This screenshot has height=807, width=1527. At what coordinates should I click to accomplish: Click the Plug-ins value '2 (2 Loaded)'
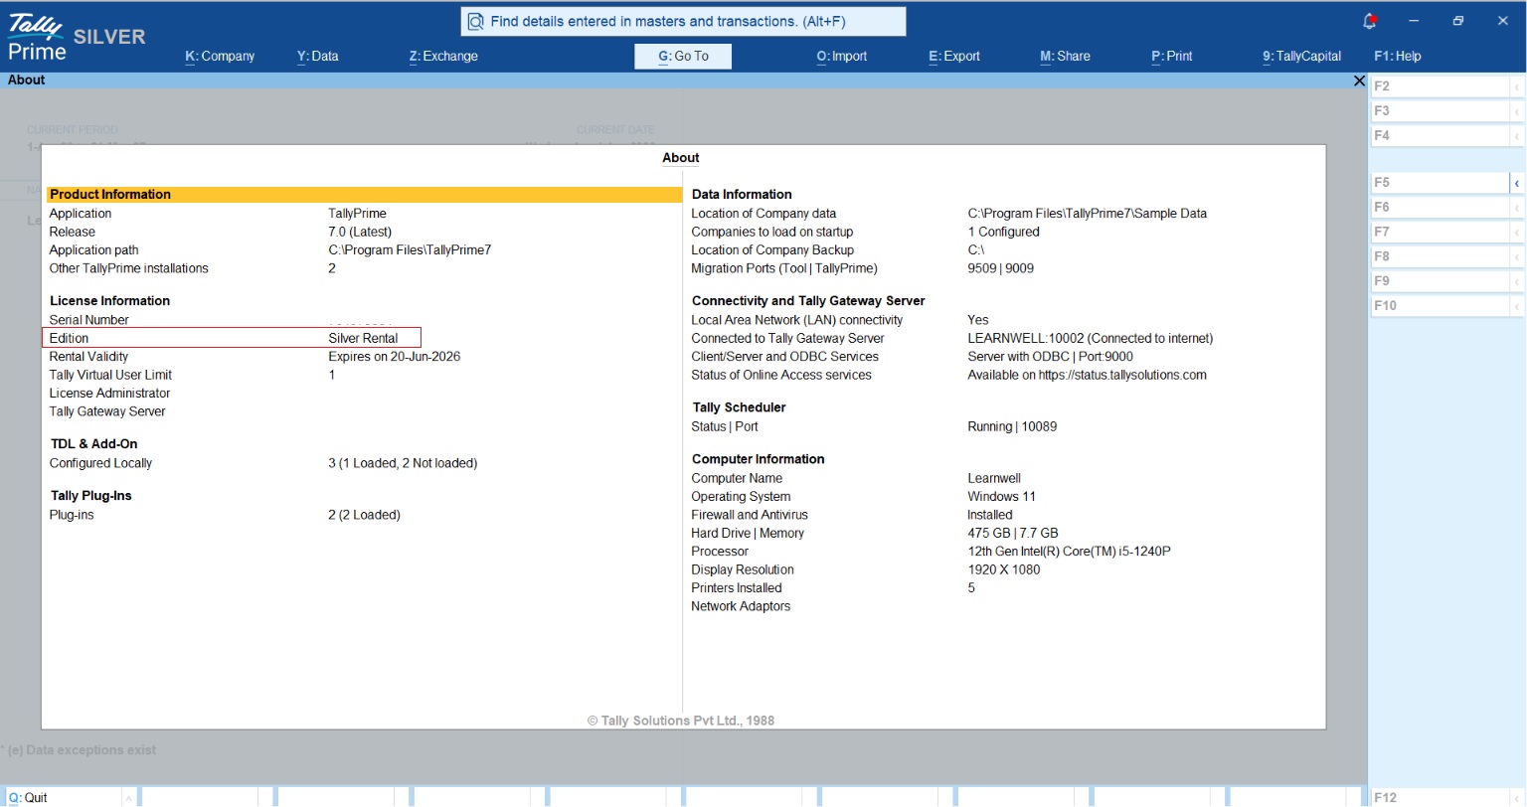364,515
